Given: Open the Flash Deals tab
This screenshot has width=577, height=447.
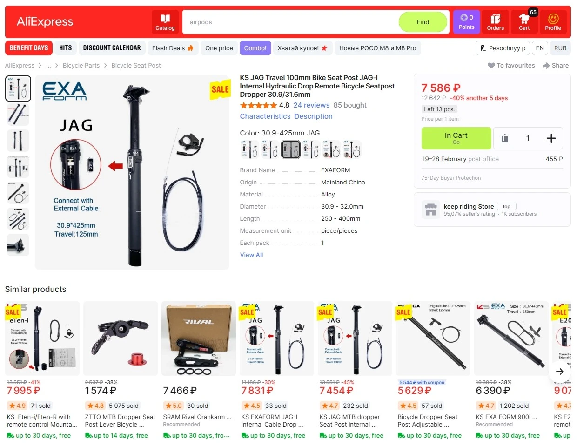Looking at the screenshot, I should [173, 48].
